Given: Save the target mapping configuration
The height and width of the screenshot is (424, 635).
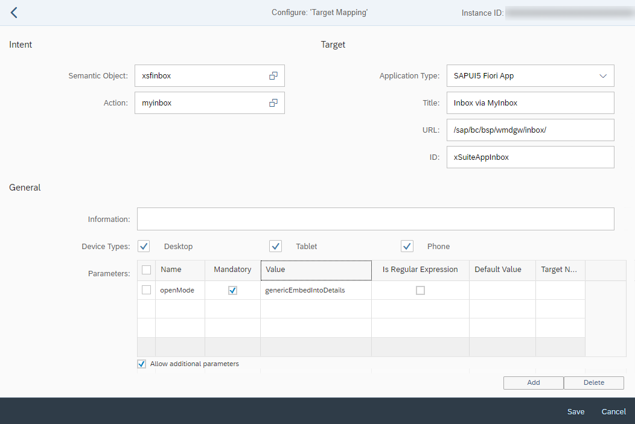Looking at the screenshot, I should point(575,411).
